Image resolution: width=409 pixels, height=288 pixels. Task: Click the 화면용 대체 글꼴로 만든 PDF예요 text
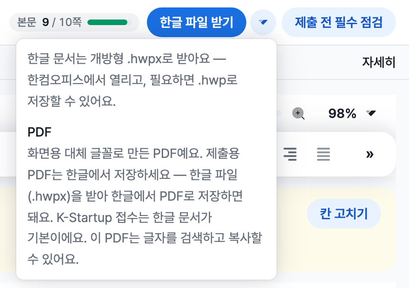(145, 206)
